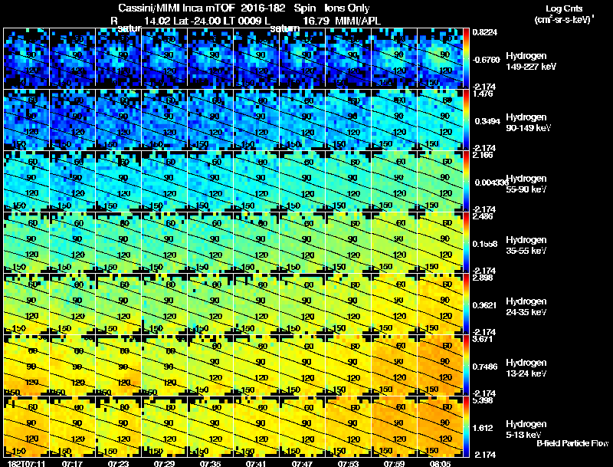Select the R value 14.02 in the subtitle
613x467 pixels.
tap(157, 21)
